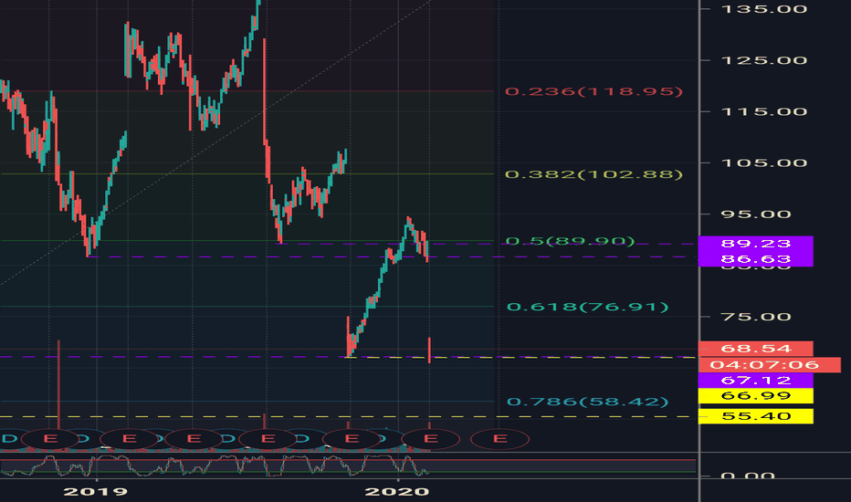Click the E earnings marker just left of 2019
Screen dimensions: 851x502
coord(50,438)
